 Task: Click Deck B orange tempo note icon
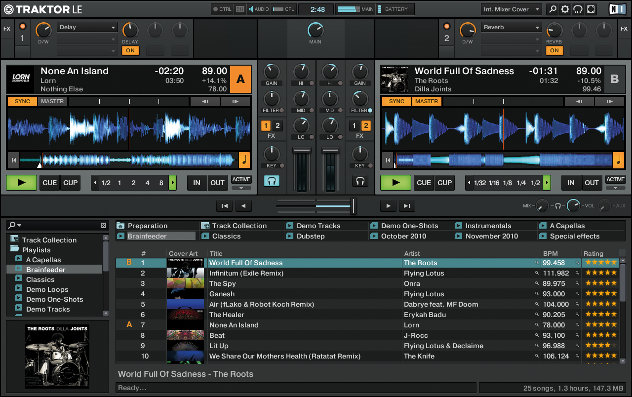point(618,160)
